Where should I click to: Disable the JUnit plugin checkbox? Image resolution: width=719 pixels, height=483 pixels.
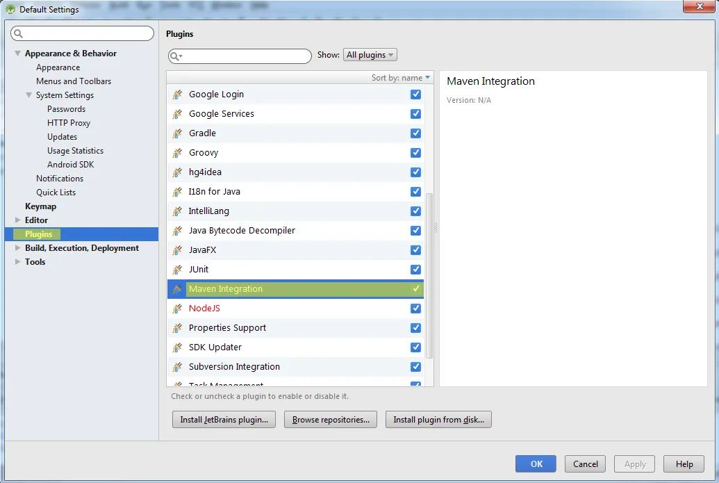415,269
